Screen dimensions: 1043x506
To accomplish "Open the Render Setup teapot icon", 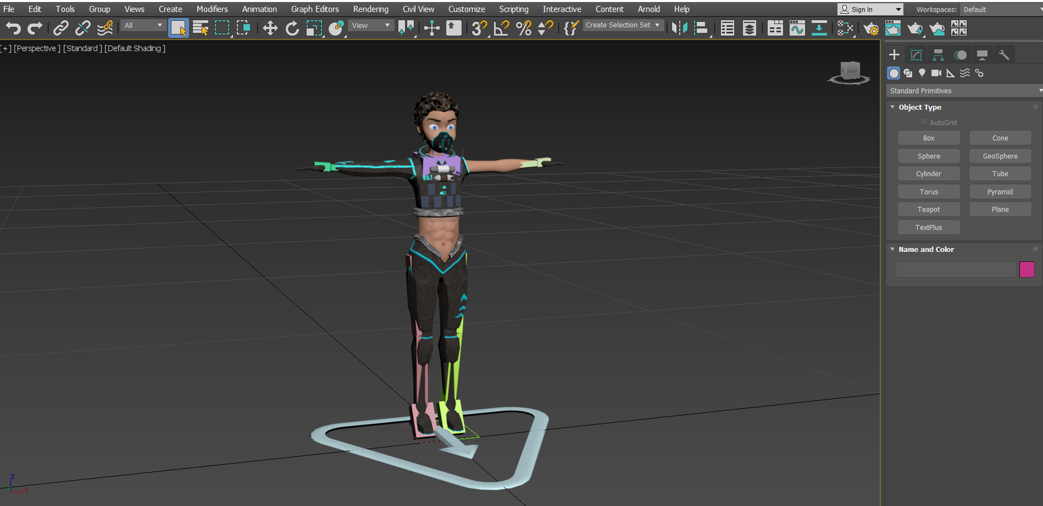I will 871,28.
